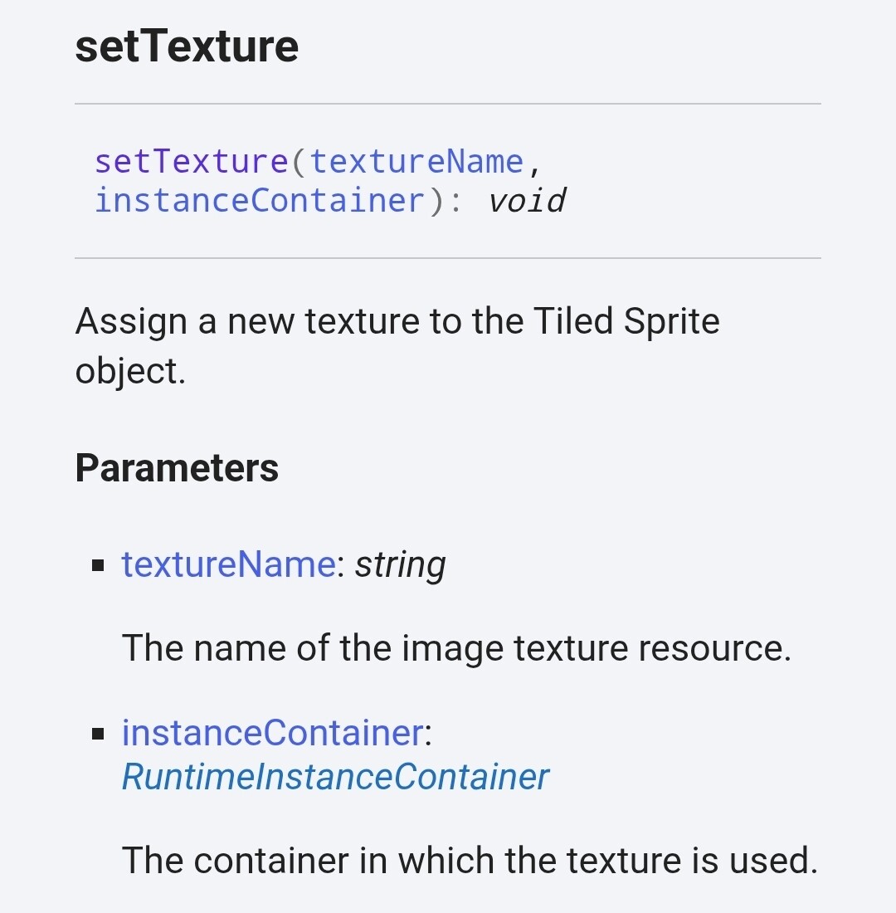Click the bullet marker before textureName

[x=99, y=566]
